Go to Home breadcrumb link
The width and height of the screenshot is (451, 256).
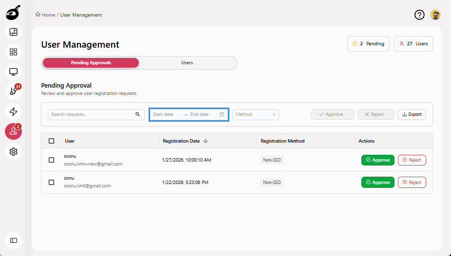pos(48,15)
